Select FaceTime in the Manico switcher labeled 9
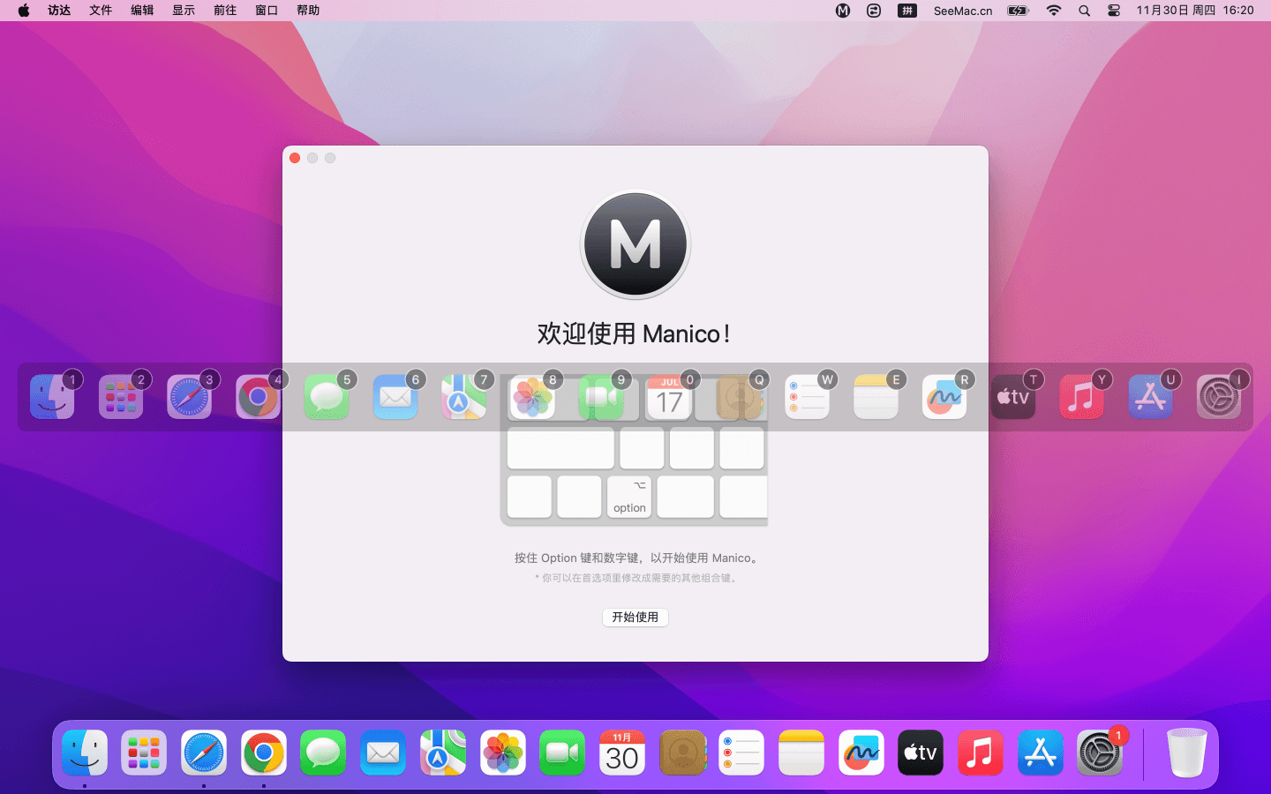Image resolution: width=1271 pixels, height=794 pixels. [x=601, y=397]
